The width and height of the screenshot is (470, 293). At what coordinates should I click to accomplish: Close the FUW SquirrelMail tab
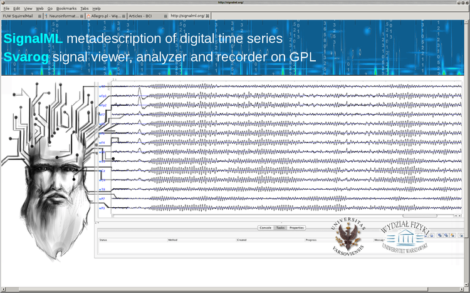39,16
